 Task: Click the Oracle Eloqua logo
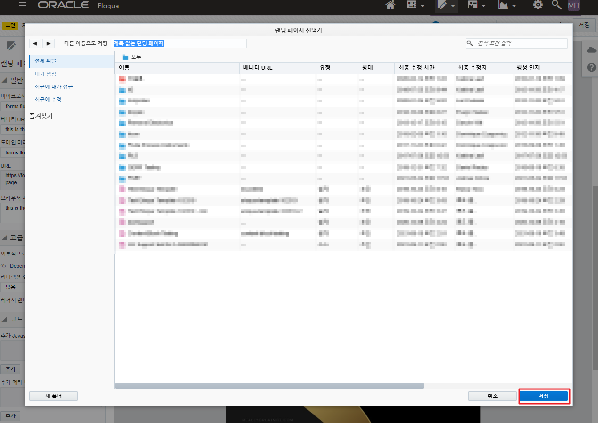pos(78,6)
